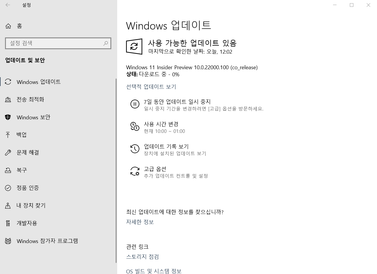The image size is (377, 274).
Task: Click 마지막으로 확인한 날짜: 오늘, 12:02 text
Action: point(190,52)
